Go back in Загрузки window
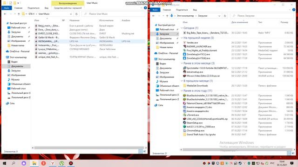The height and width of the screenshot is (167, 298). click(x=154, y=16)
